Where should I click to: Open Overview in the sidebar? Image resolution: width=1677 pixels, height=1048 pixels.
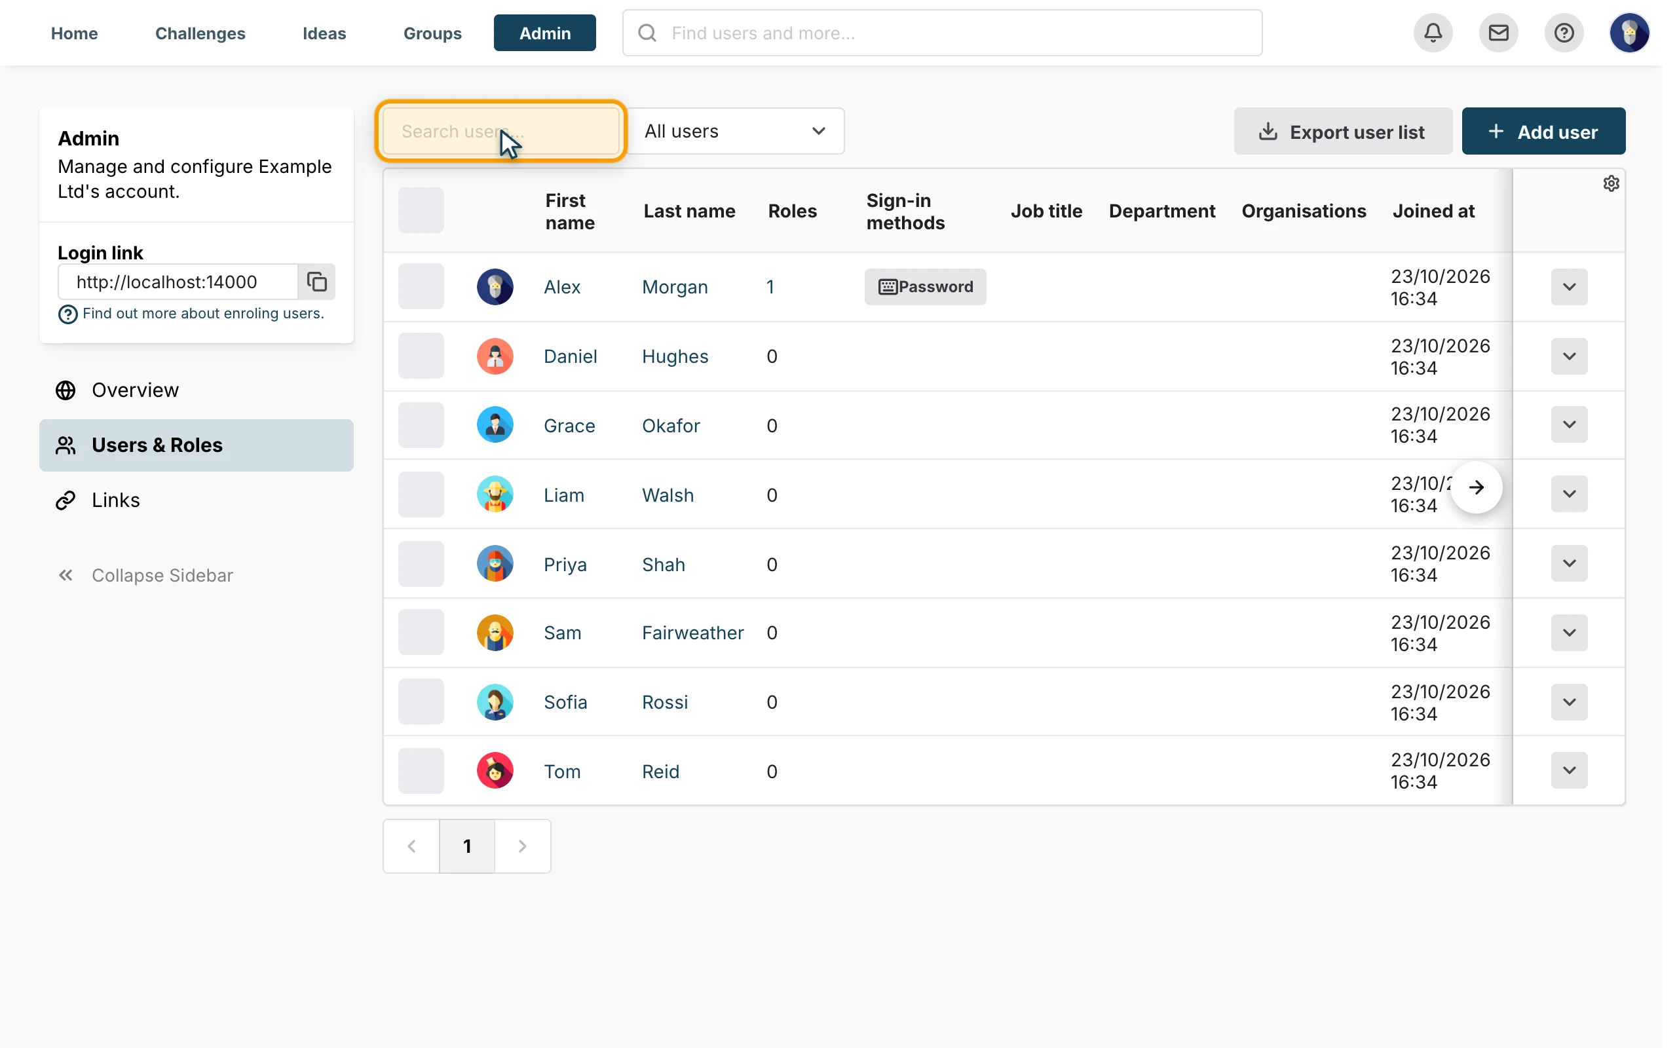(196, 390)
